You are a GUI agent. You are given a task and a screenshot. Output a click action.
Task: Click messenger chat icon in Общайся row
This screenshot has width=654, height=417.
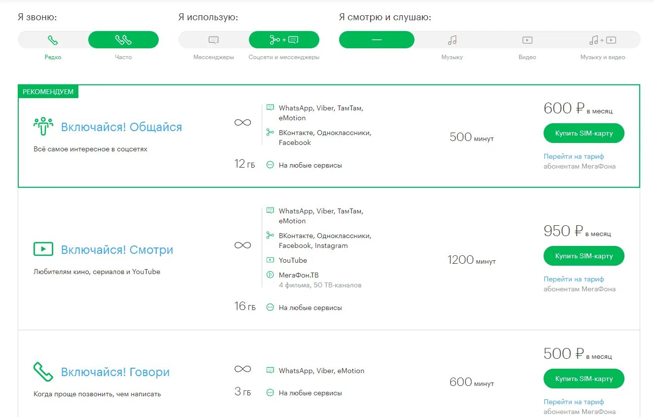[270, 107]
